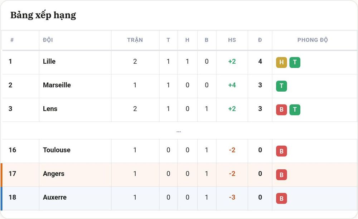
Task: Sort by the TRẬN column header
Action: 135,40
